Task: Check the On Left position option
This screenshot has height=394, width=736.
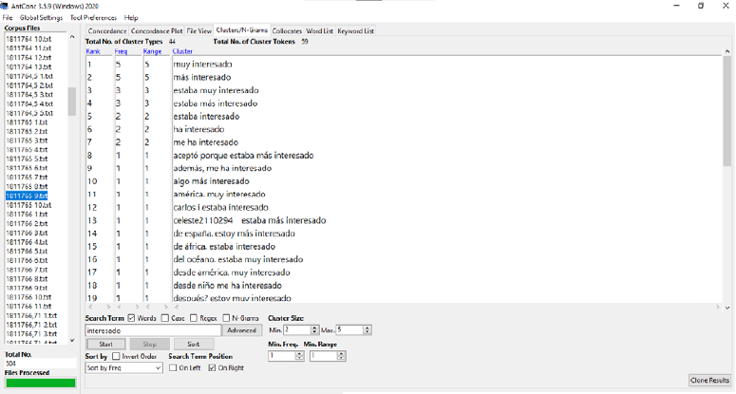Action: coord(174,367)
